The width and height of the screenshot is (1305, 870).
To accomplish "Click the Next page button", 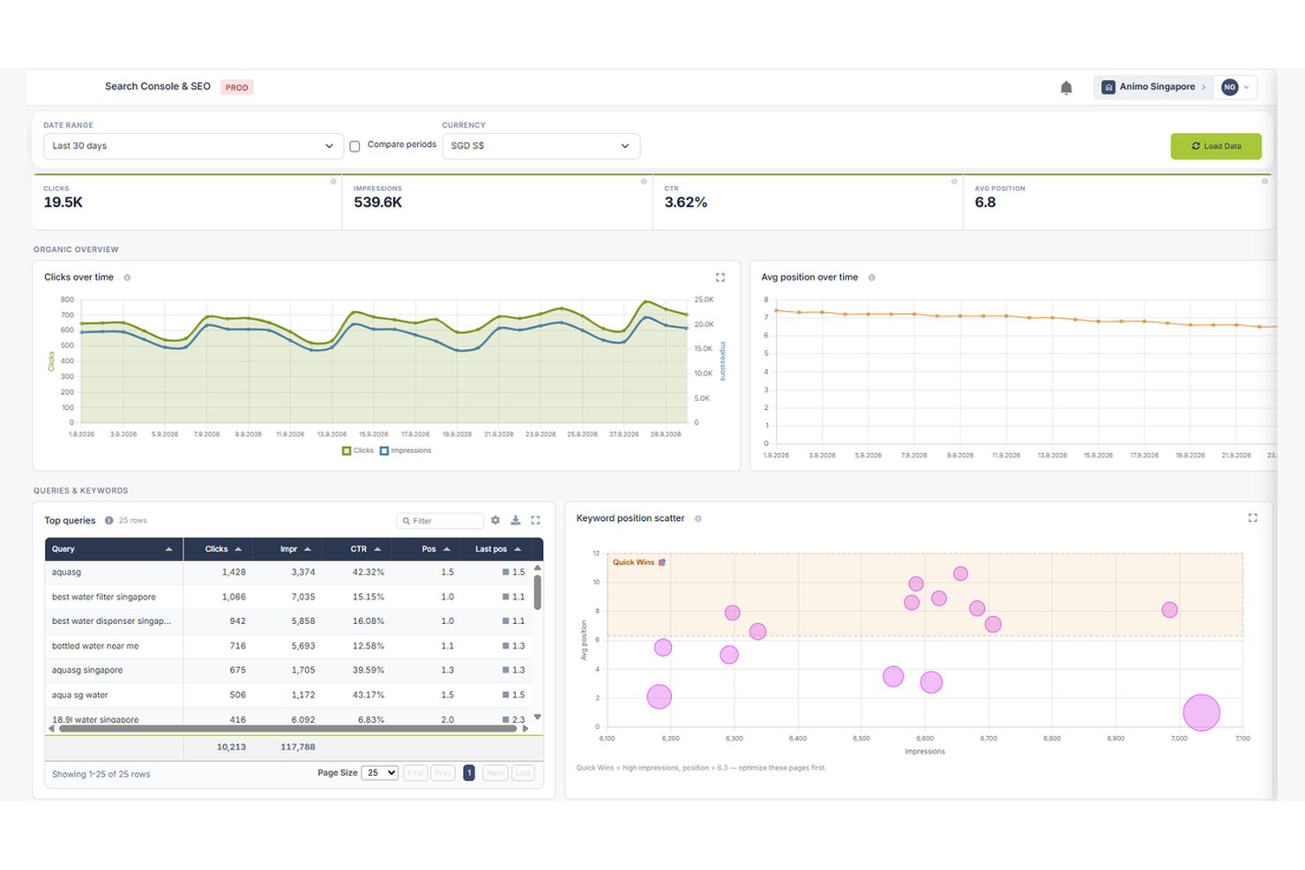I will point(496,773).
